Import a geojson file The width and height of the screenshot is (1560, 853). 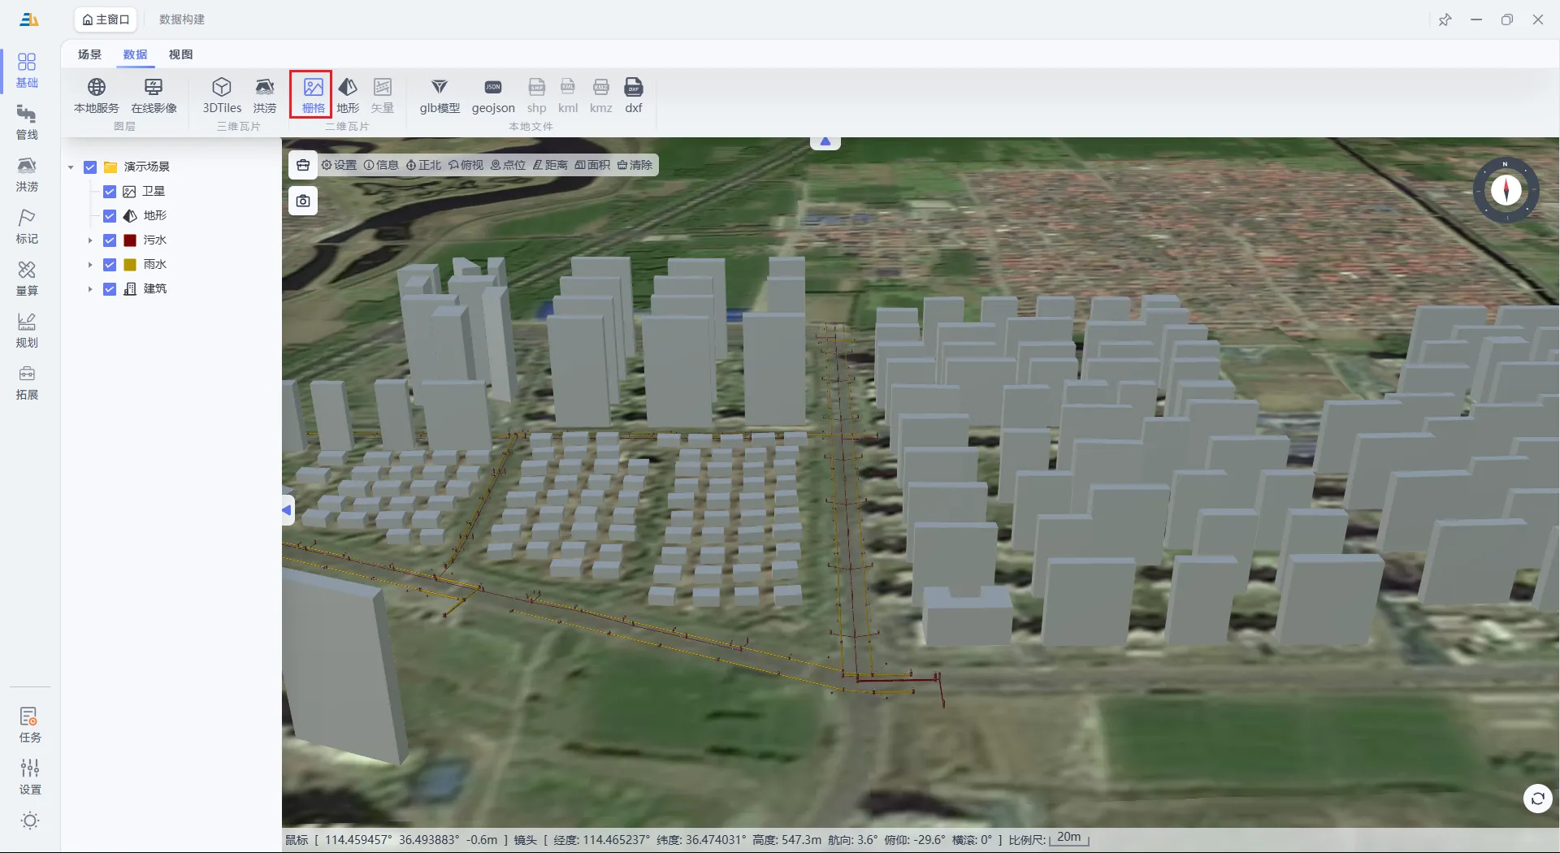click(x=493, y=95)
